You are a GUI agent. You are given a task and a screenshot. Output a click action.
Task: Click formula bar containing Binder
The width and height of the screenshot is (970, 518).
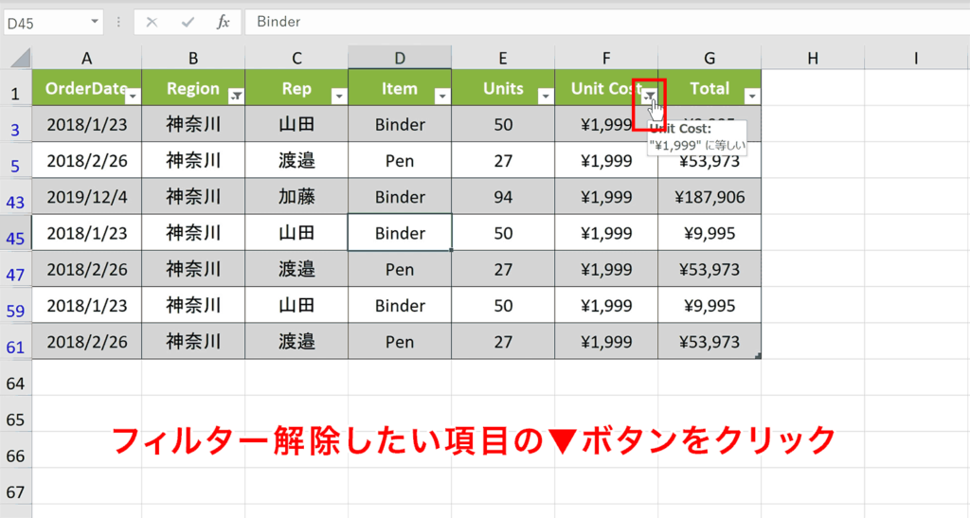click(606, 22)
